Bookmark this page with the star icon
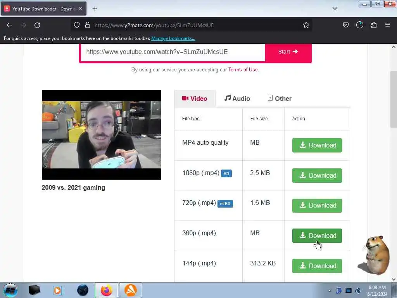Viewport: 397px width, 298px height. [x=306, y=25]
